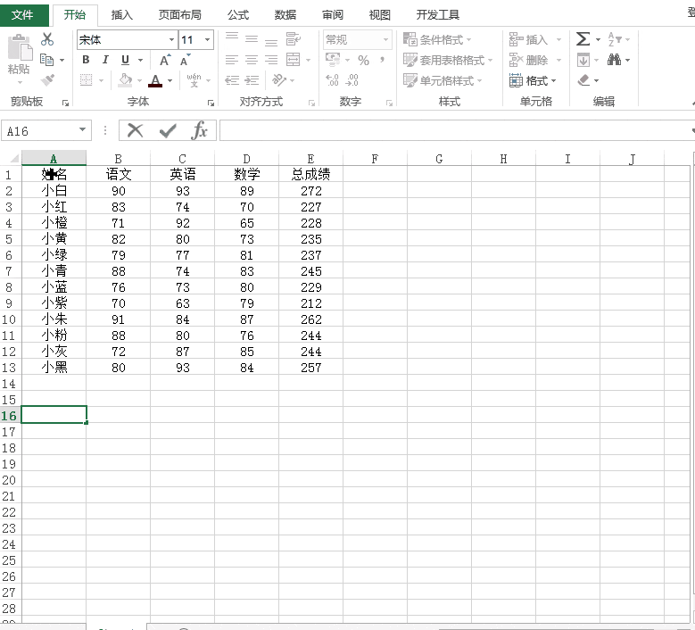The width and height of the screenshot is (695, 630).
Task: Open the Name Box dropdown arrow
Action: point(82,130)
